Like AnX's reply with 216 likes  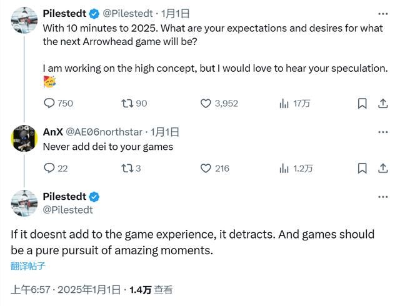[206, 168]
